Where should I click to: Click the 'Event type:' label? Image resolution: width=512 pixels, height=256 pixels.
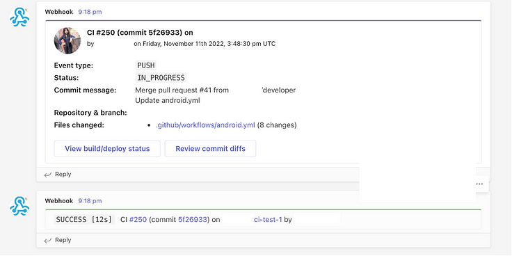coord(74,65)
